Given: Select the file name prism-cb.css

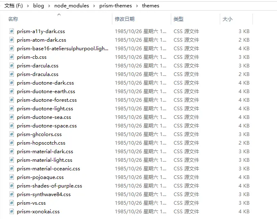Looking at the screenshot, I should click(31, 57).
